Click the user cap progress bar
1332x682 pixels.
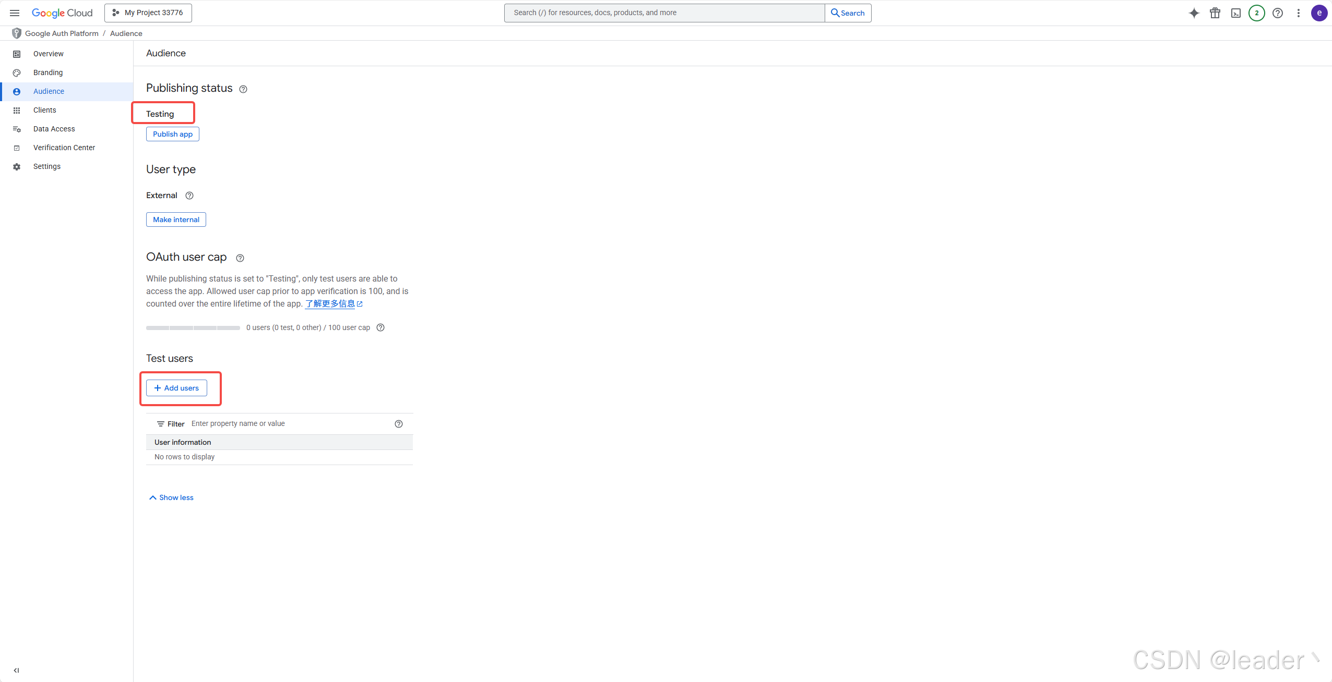[x=193, y=328]
